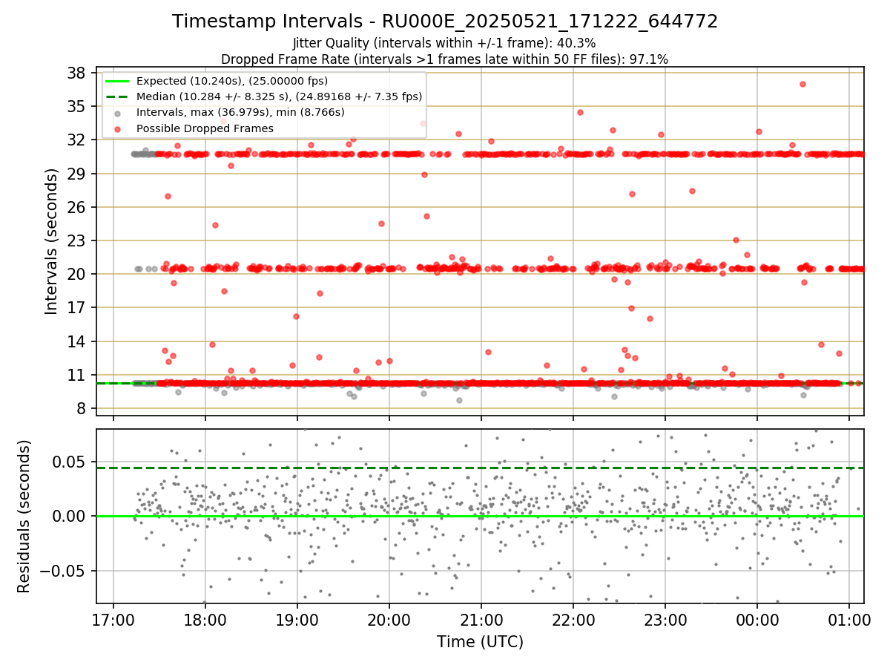Click the 20 interval tick label
Image resolution: width=890 pixels, height=668 pixels.
76,274
